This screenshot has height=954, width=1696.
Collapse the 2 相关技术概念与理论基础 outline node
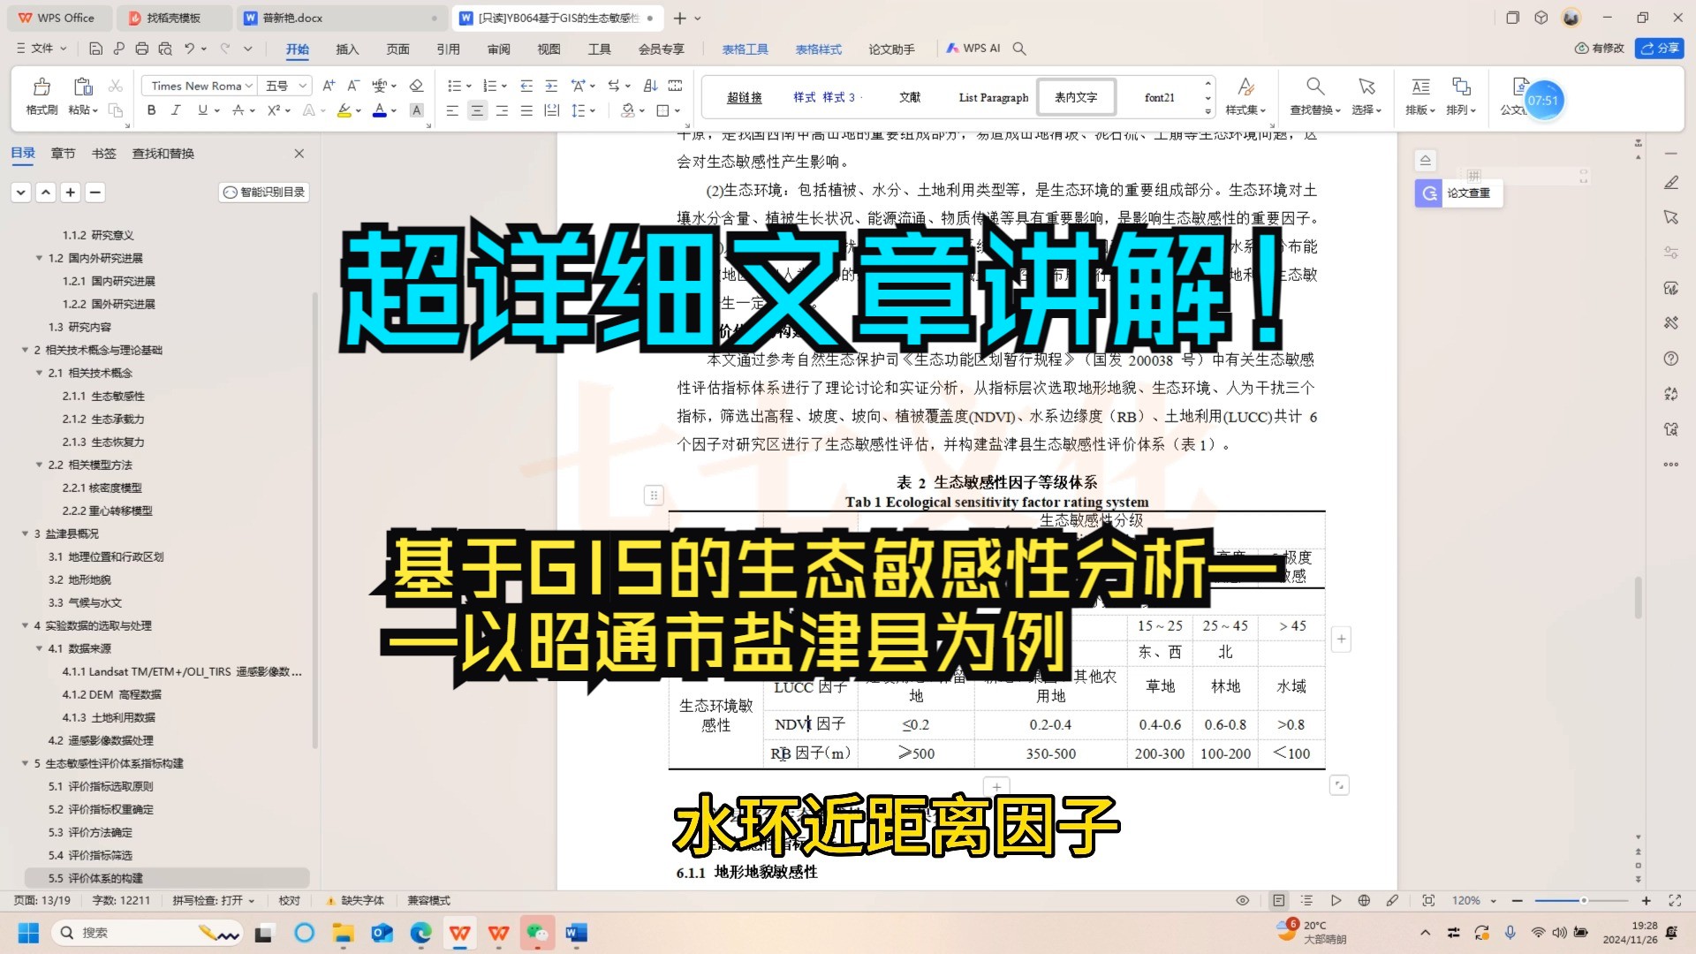tap(25, 350)
